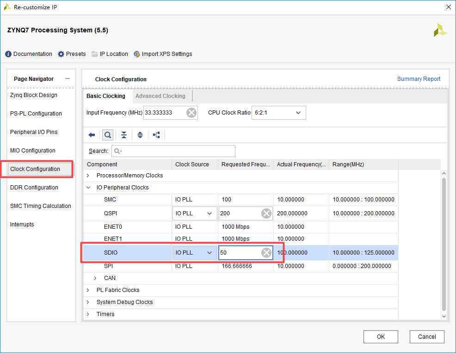Viewport: 456px width, 353px height.
Task: Click the back arrow toolbar icon
Action: pyautogui.click(x=92, y=135)
